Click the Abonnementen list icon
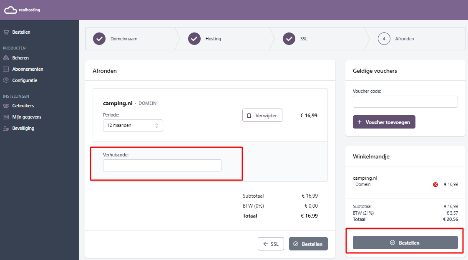The width and height of the screenshot is (468, 260). pos(6,69)
